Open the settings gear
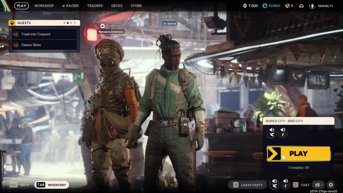 click(331, 185)
